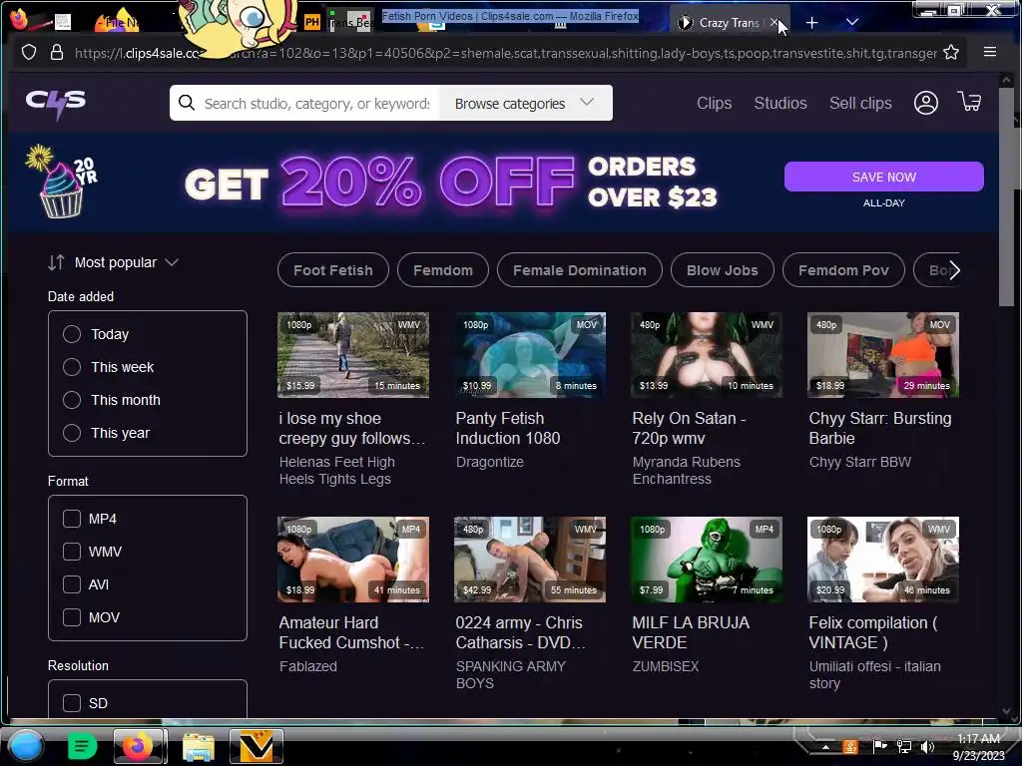
Task: Show more category chips with right chevron
Action: point(954,270)
